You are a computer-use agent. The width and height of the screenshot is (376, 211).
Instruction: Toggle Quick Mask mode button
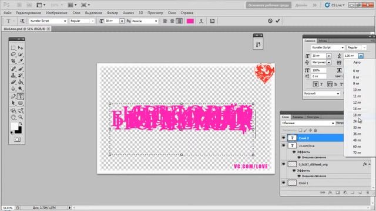[x=17, y=139]
